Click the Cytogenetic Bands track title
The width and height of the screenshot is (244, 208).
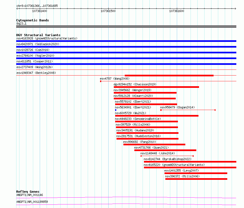pyautogui.click(x=33, y=20)
